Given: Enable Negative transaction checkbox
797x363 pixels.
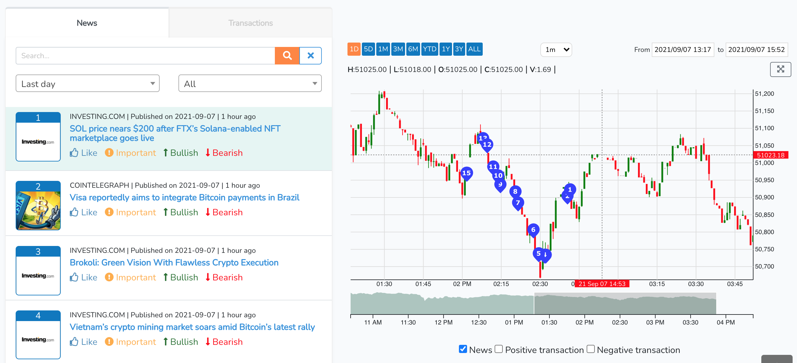Looking at the screenshot, I should [x=590, y=349].
